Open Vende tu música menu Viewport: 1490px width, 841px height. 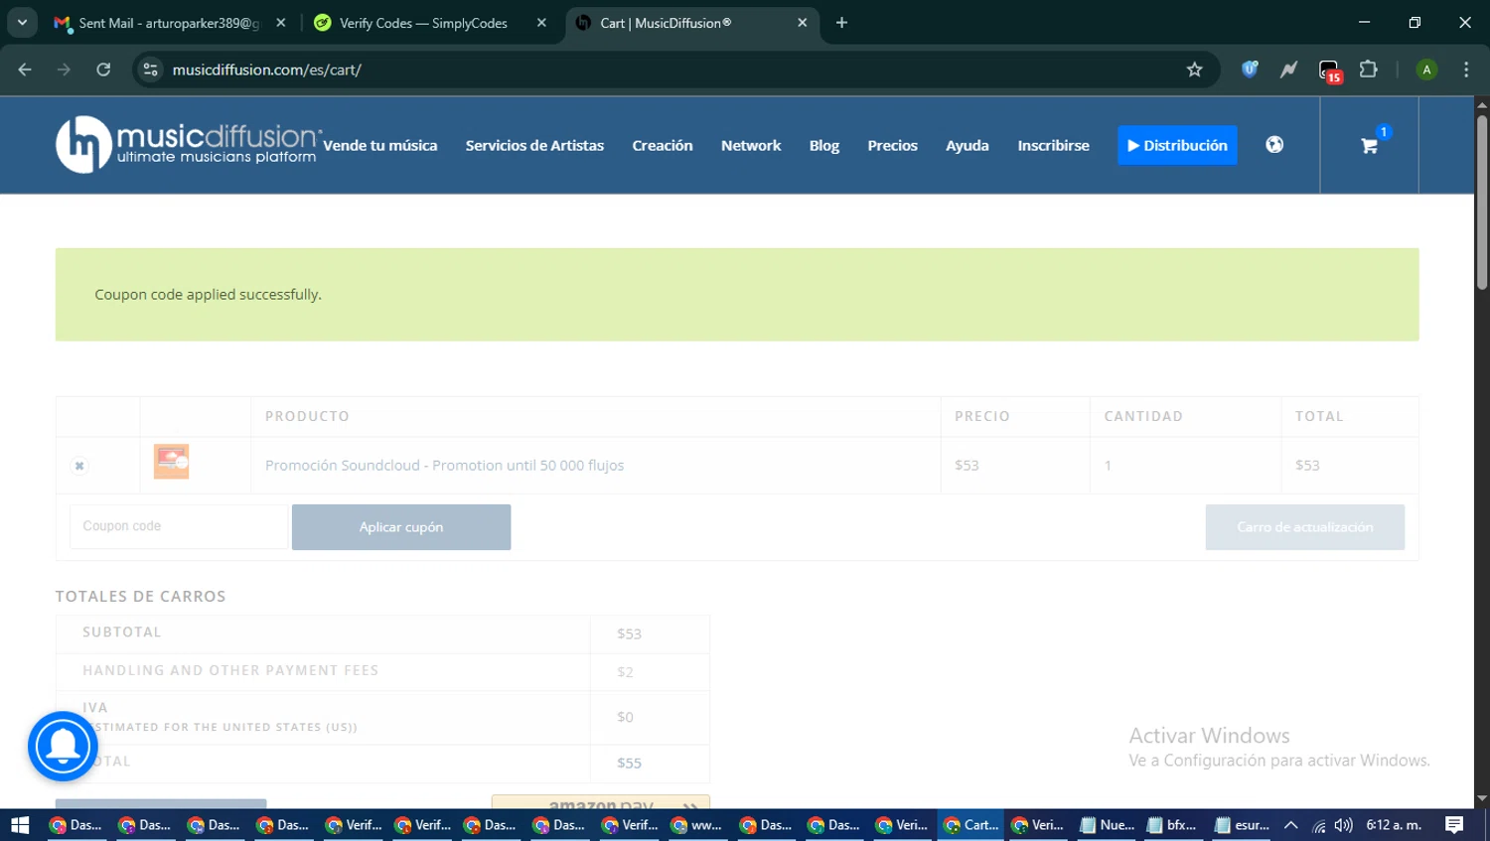(x=379, y=145)
